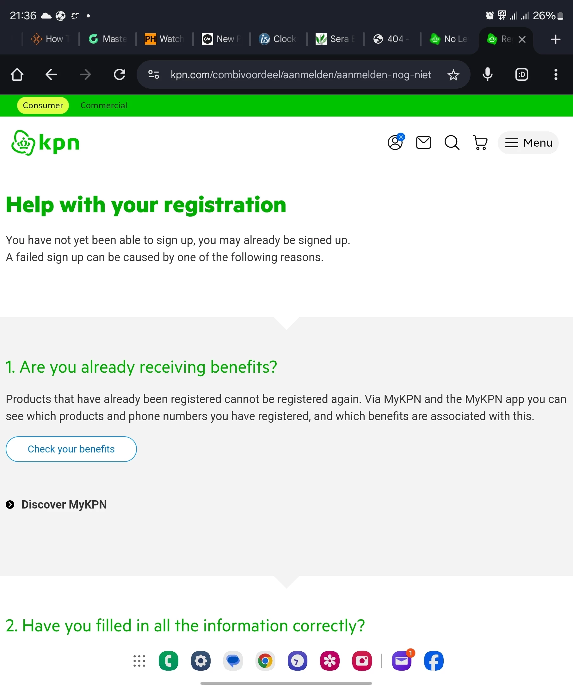Open the search magnifier icon

[x=452, y=143]
